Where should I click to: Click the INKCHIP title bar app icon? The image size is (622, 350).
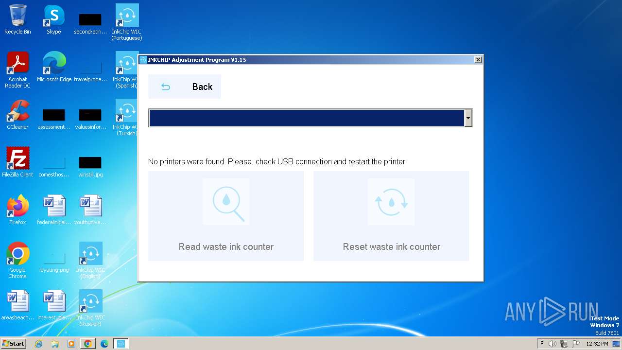pyautogui.click(x=143, y=60)
